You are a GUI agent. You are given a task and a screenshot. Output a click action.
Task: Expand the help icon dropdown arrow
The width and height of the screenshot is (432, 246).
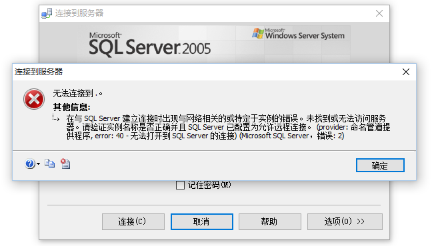click(x=38, y=164)
